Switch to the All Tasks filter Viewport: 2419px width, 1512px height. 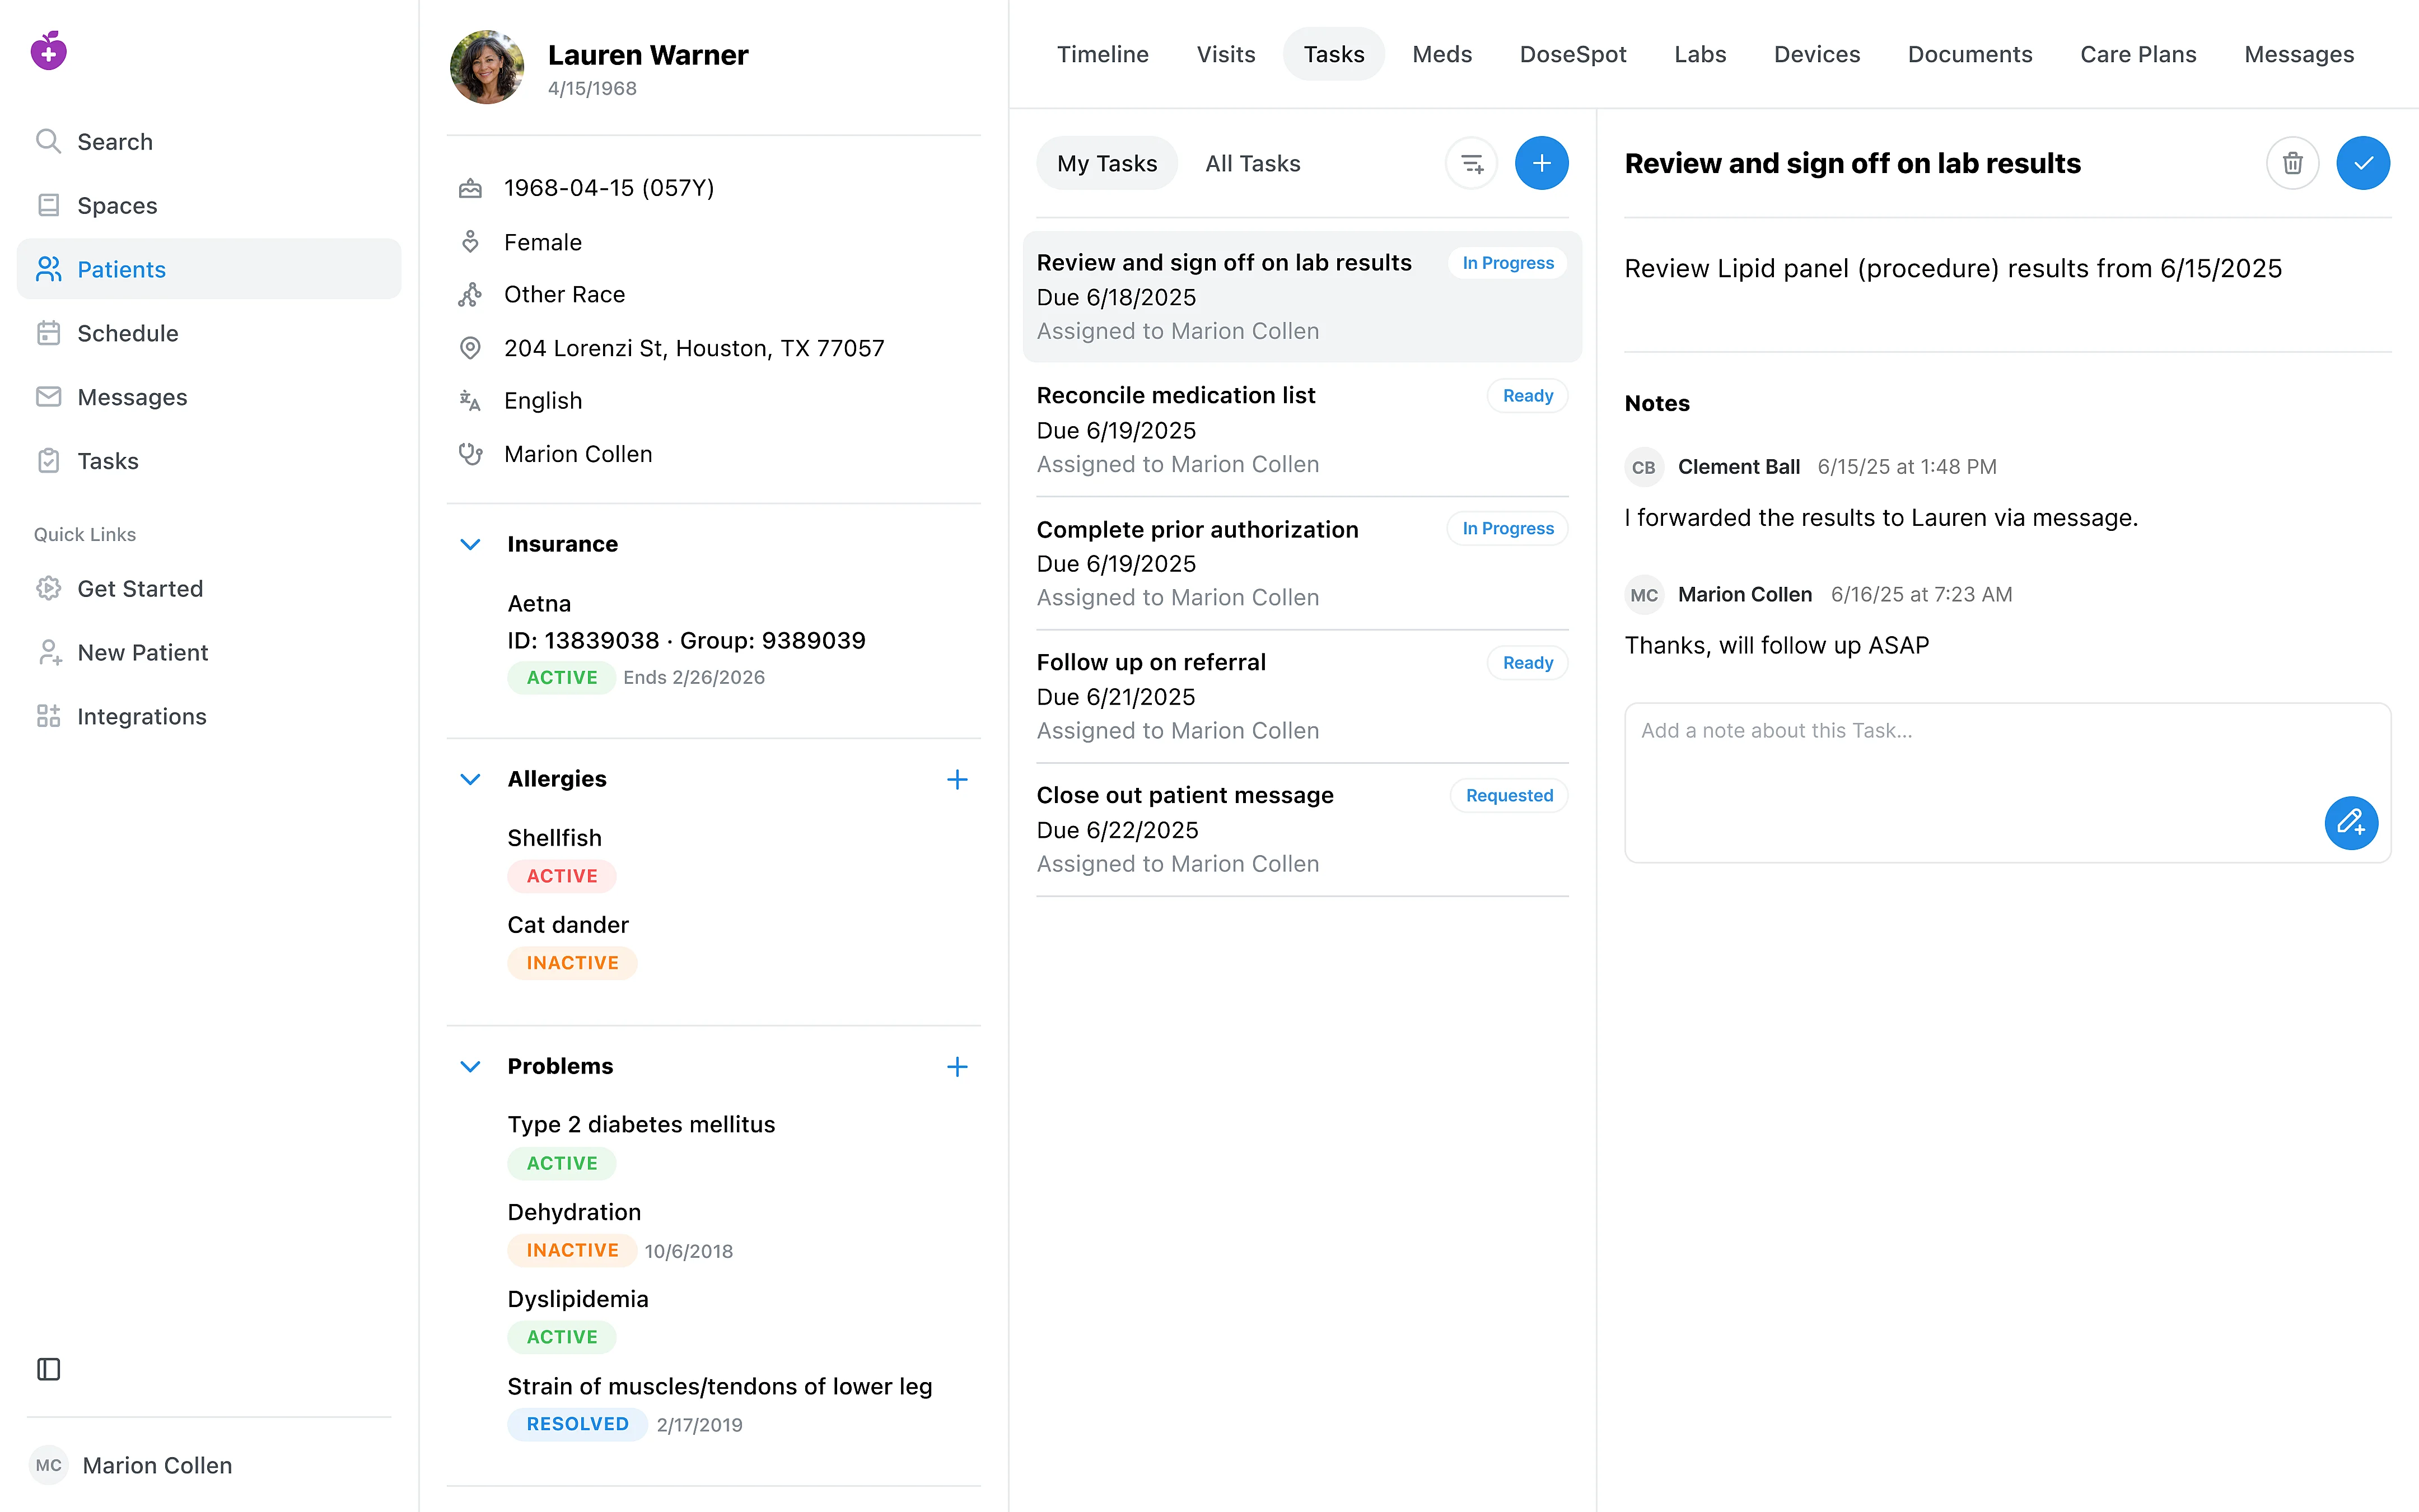pos(1253,163)
